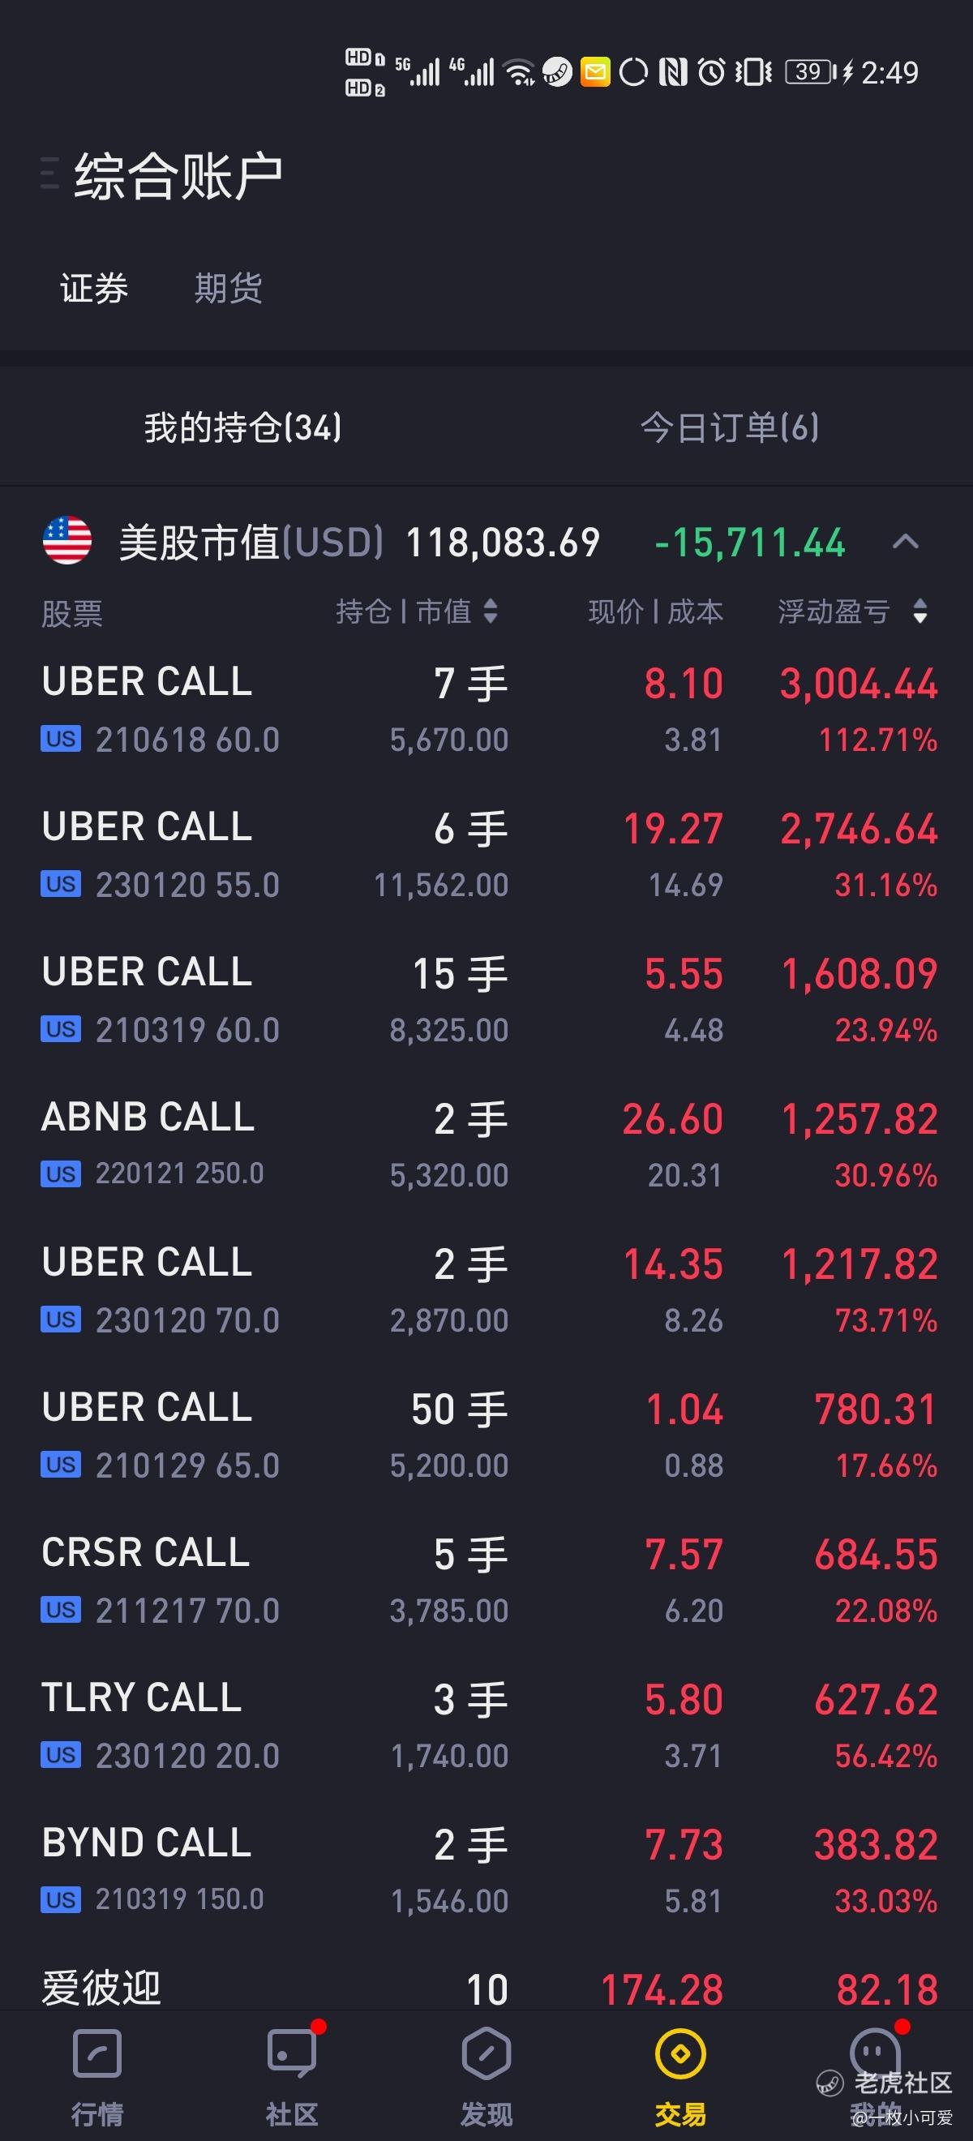
Task: Open the account switcher menu icon
Action: point(49,174)
